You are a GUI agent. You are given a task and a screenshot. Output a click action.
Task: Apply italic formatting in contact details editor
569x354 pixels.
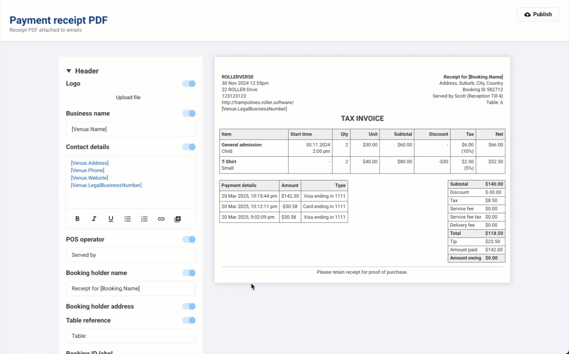(94, 219)
